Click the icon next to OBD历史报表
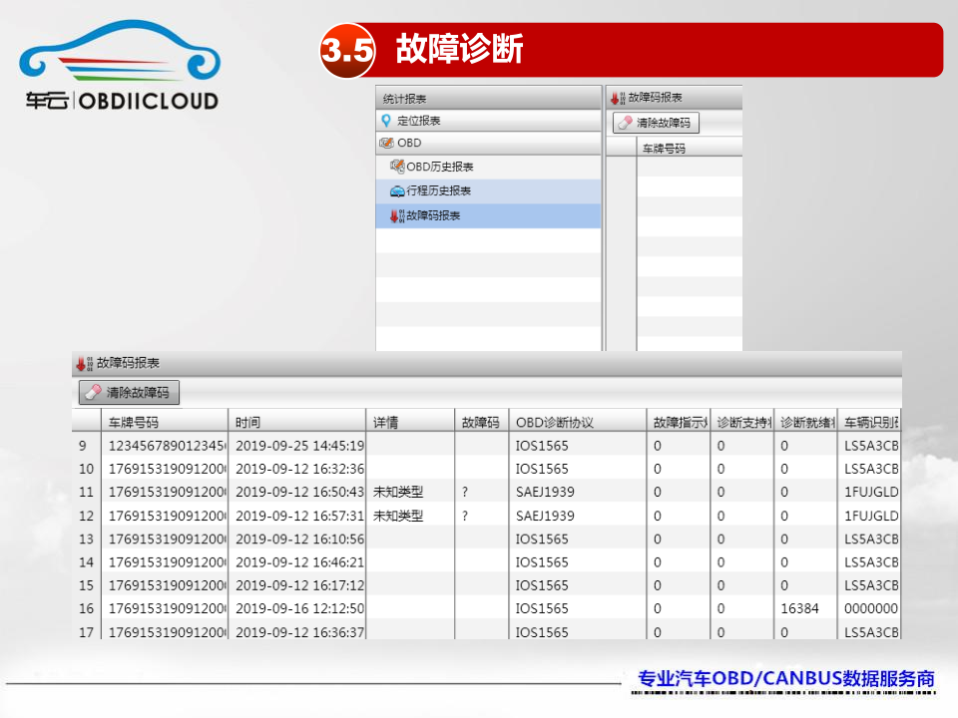958x718 pixels. (x=396, y=167)
